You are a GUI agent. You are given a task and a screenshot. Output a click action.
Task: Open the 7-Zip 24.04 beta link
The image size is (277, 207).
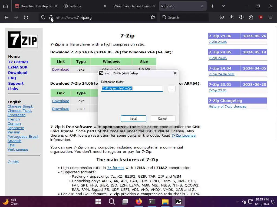pyautogui.click(x=222, y=74)
